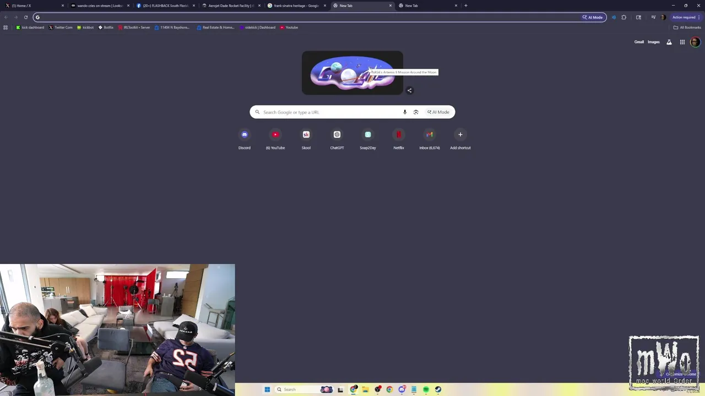Click the Google Doodle image
The image size is (705, 396).
[x=352, y=73]
